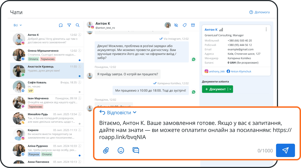The height and width of the screenshot is (168, 301).
Task: Open the client card three-dot menu
Action: tap(266, 29)
